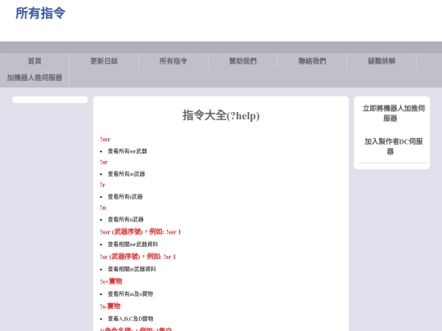Click the heading !sr (武器序號), 例如: !sr 1

pyautogui.click(x=138, y=257)
